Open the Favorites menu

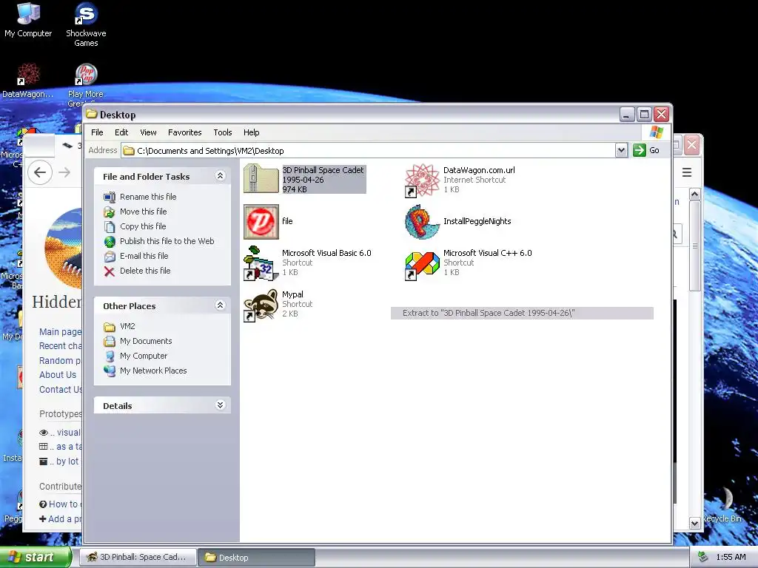pyautogui.click(x=184, y=132)
